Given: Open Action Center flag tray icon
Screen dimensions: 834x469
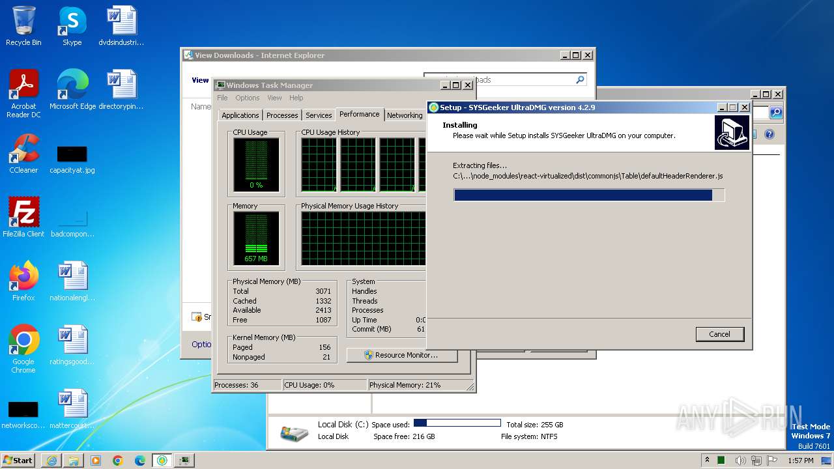Looking at the screenshot, I should tap(772, 461).
